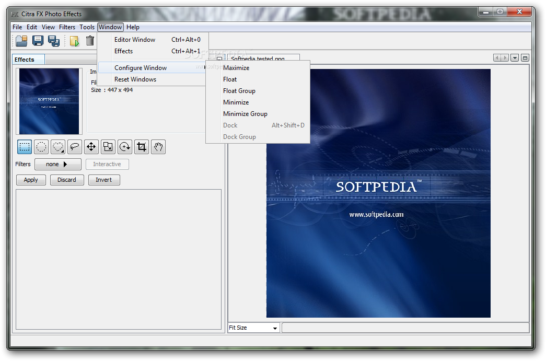Open the Edit menu
Viewport: 546px width, 361px height.
click(x=32, y=27)
